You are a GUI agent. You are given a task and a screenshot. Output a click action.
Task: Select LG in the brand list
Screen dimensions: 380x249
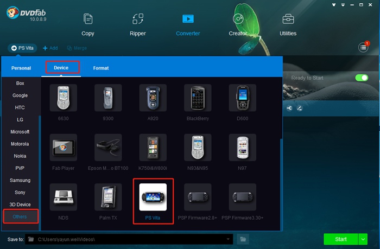[20, 120]
